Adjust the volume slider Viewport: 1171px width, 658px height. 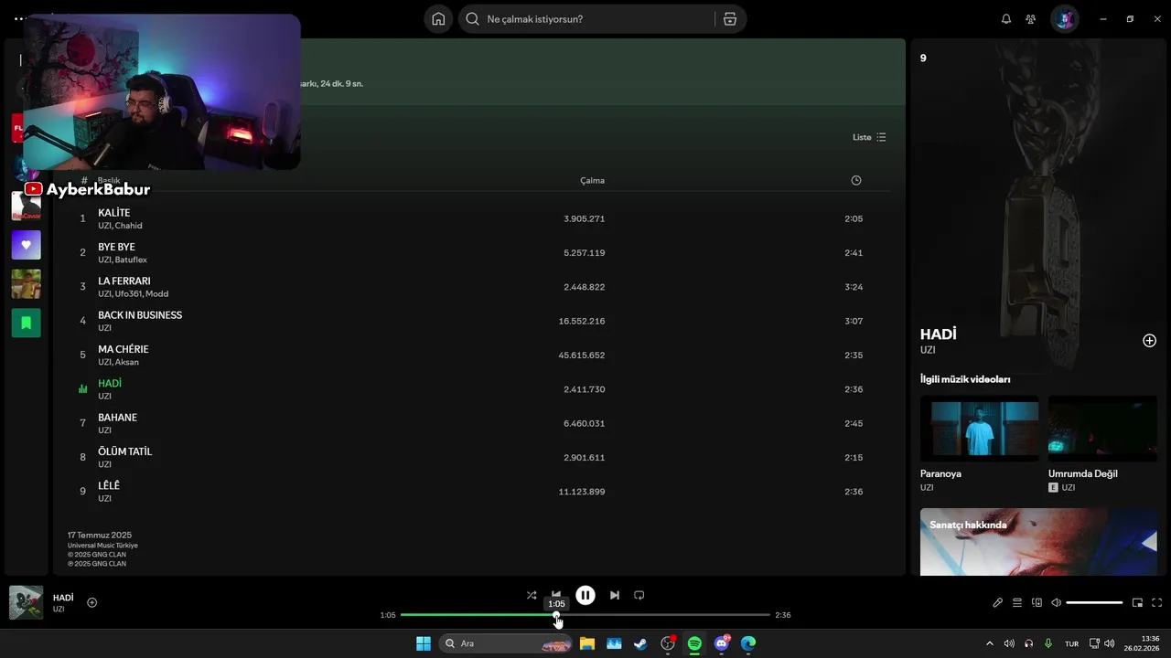coord(1094,602)
